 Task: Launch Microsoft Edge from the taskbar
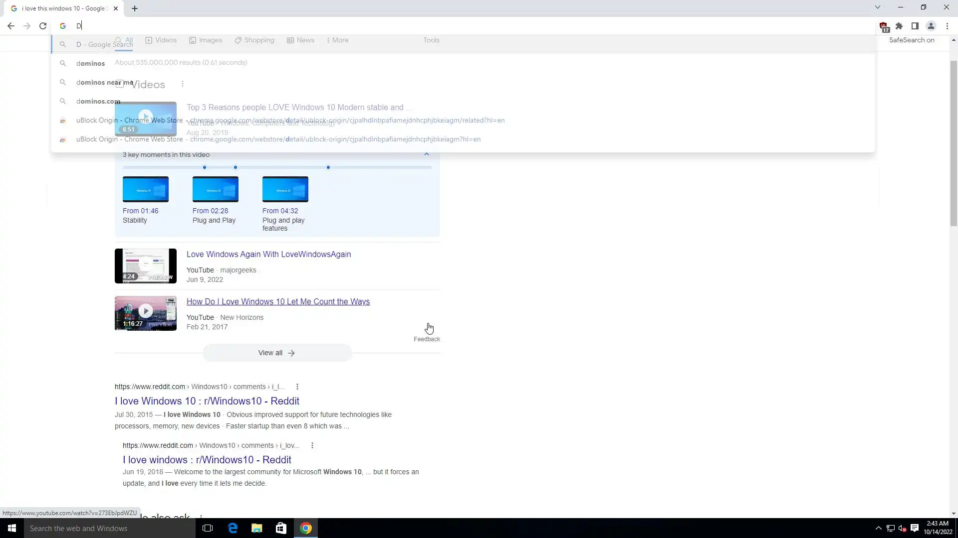click(233, 528)
